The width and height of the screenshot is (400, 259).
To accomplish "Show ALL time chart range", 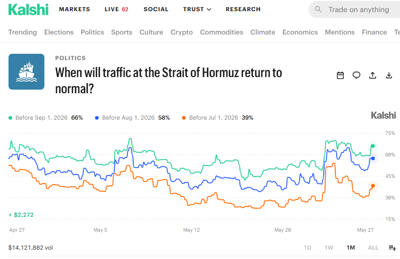I will pyautogui.click(x=373, y=247).
